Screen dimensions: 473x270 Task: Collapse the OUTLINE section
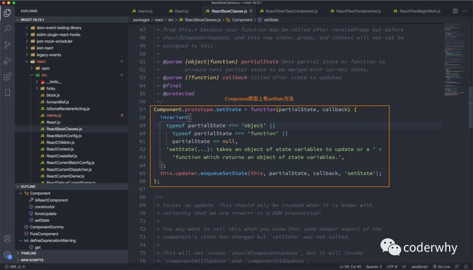(71, 186)
